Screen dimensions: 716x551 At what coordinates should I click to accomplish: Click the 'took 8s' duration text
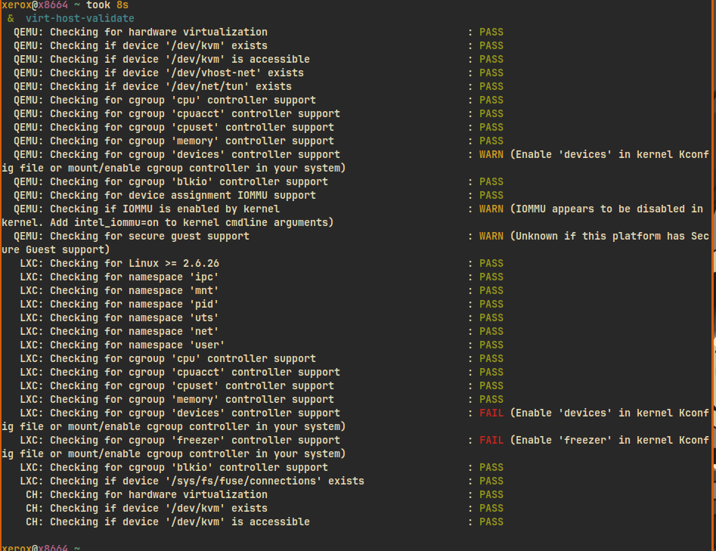click(x=107, y=5)
